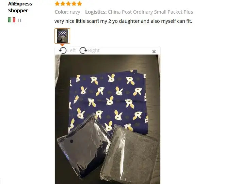Click the orange pointer arrow below the thumbnail
The height and width of the screenshot is (184, 240).
(x=62, y=45)
